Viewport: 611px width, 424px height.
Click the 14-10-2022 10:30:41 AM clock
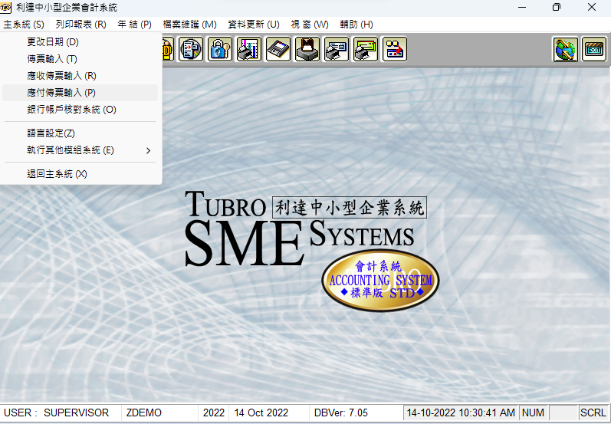(461, 412)
